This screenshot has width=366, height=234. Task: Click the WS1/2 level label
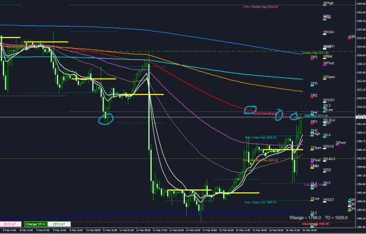point(329,147)
